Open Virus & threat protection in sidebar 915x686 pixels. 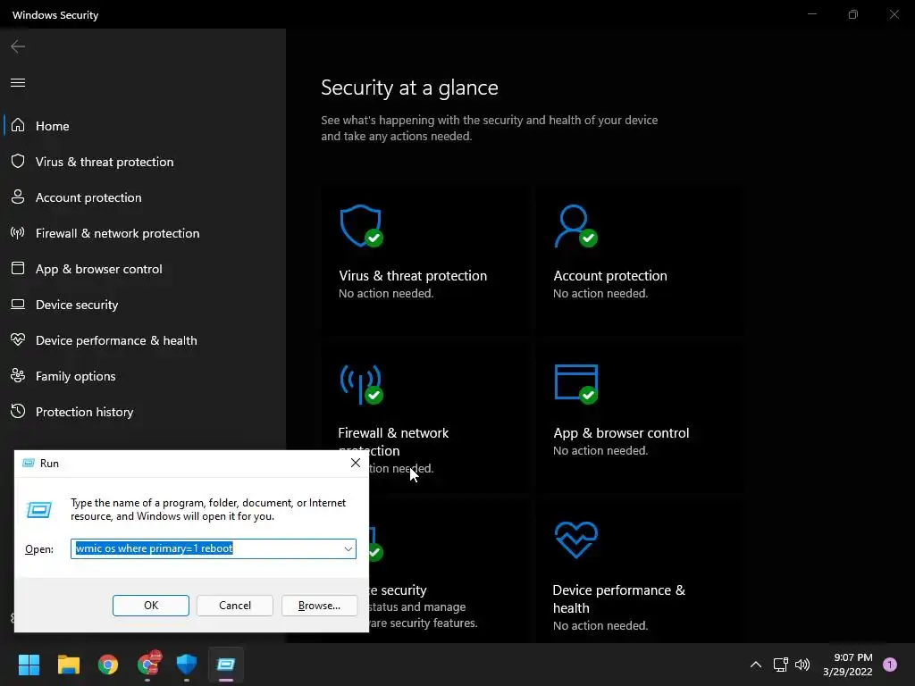coord(143,162)
